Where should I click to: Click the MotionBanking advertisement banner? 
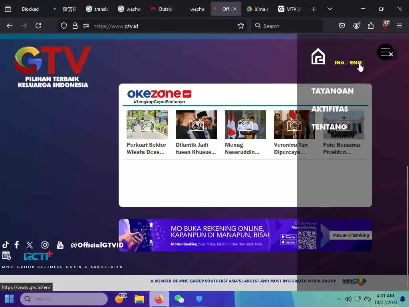pos(246,235)
